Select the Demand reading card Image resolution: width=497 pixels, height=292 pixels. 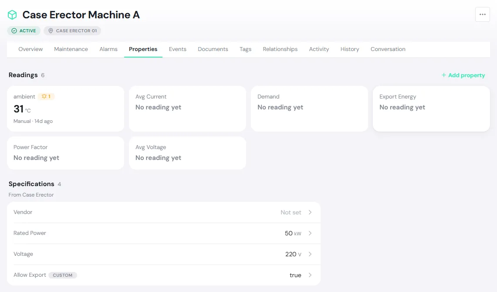309,109
